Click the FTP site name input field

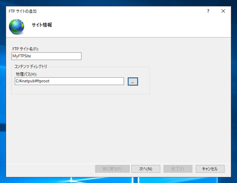[x=46, y=56]
